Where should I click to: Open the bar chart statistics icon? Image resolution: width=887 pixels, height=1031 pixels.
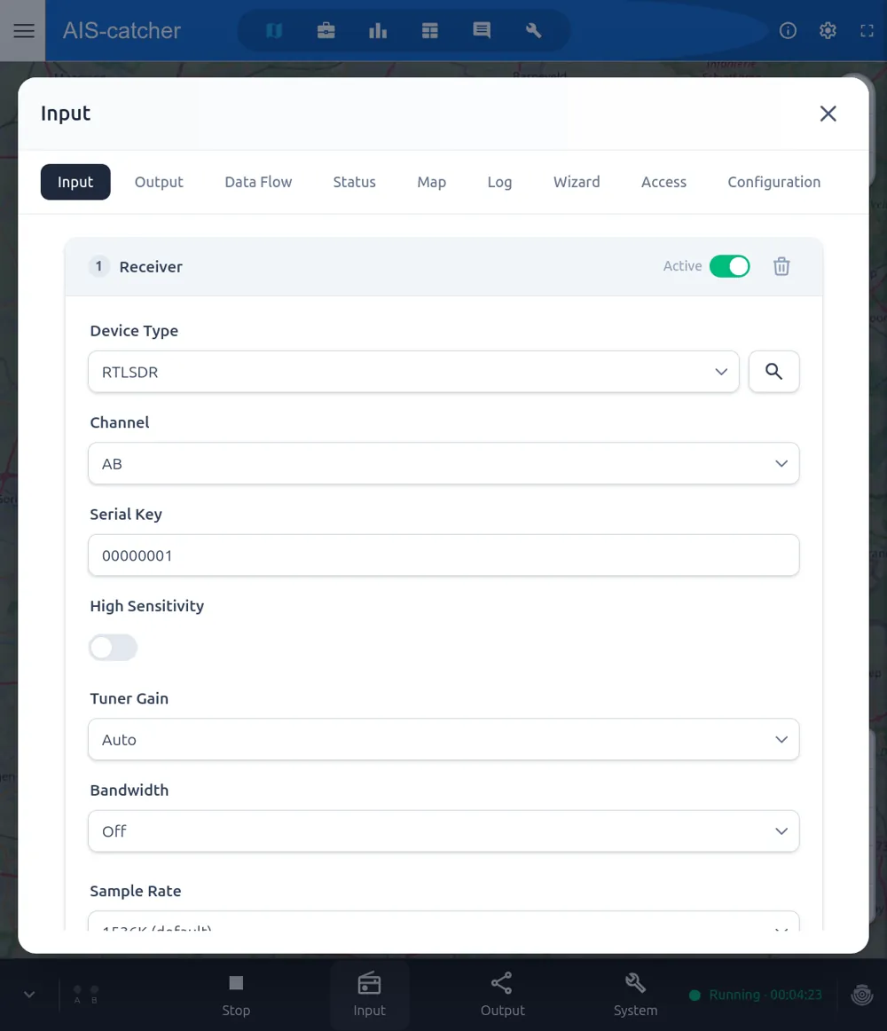[378, 30]
